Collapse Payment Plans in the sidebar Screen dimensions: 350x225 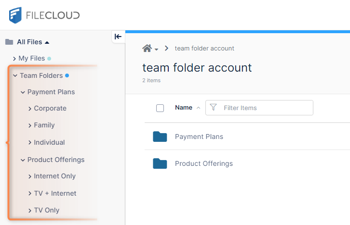(23, 92)
